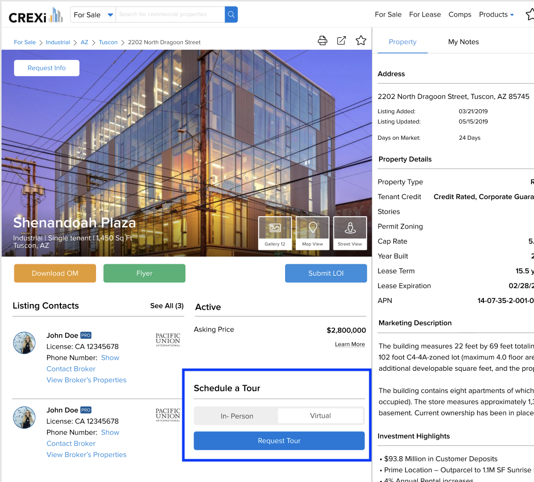Click the CREXi logo
Viewport: 534px width, 482px height.
tap(35, 16)
